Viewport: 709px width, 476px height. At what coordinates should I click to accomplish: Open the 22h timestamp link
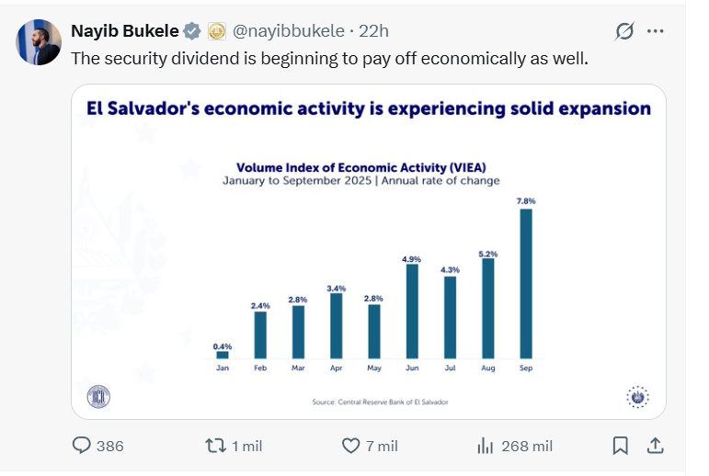pyautogui.click(x=373, y=31)
